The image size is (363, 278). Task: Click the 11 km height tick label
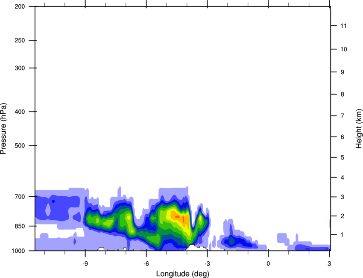coord(343,26)
